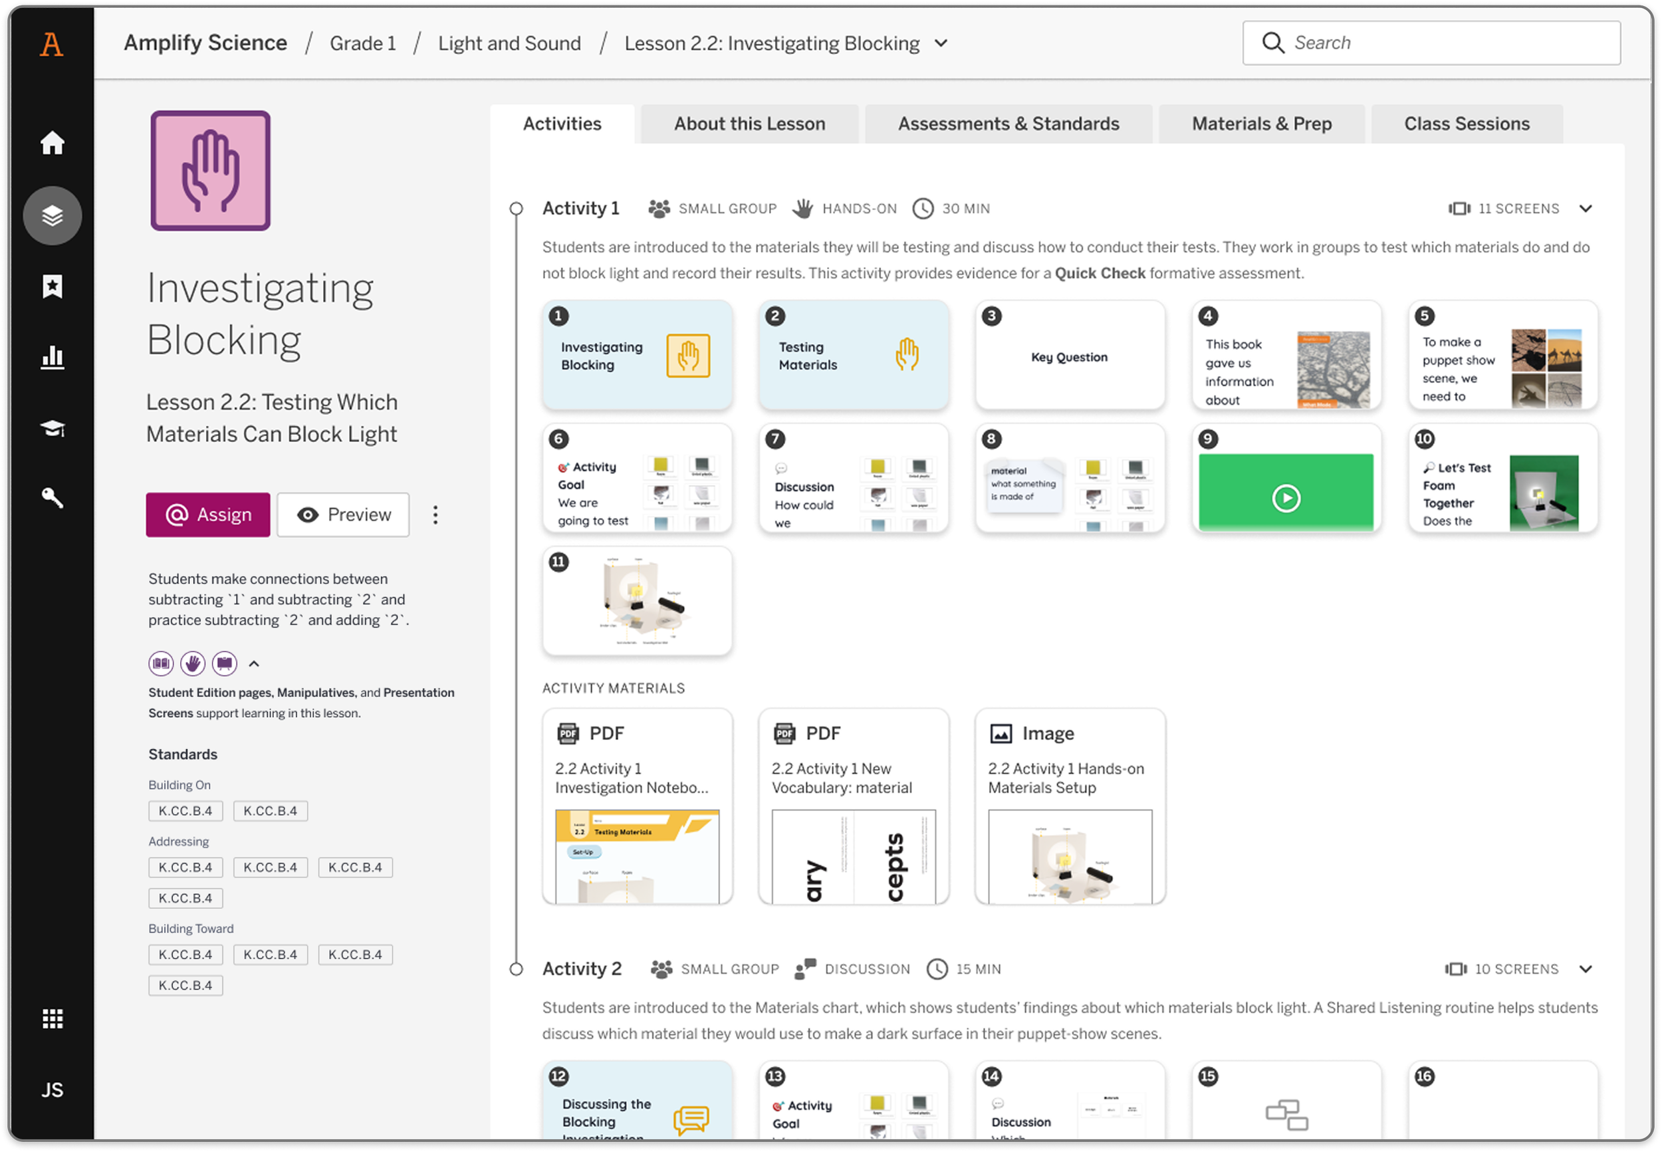
Task: Open screen 1 Investigating Blocking
Action: [x=638, y=355]
